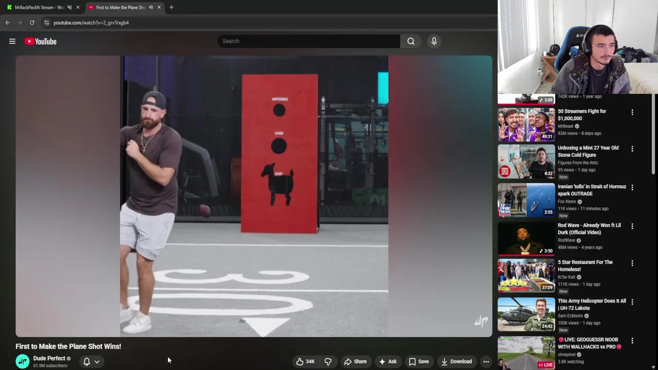The width and height of the screenshot is (658, 370).
Task: Unmute the MrBackPackN Stream tab
Action: (x=69, y=7)
